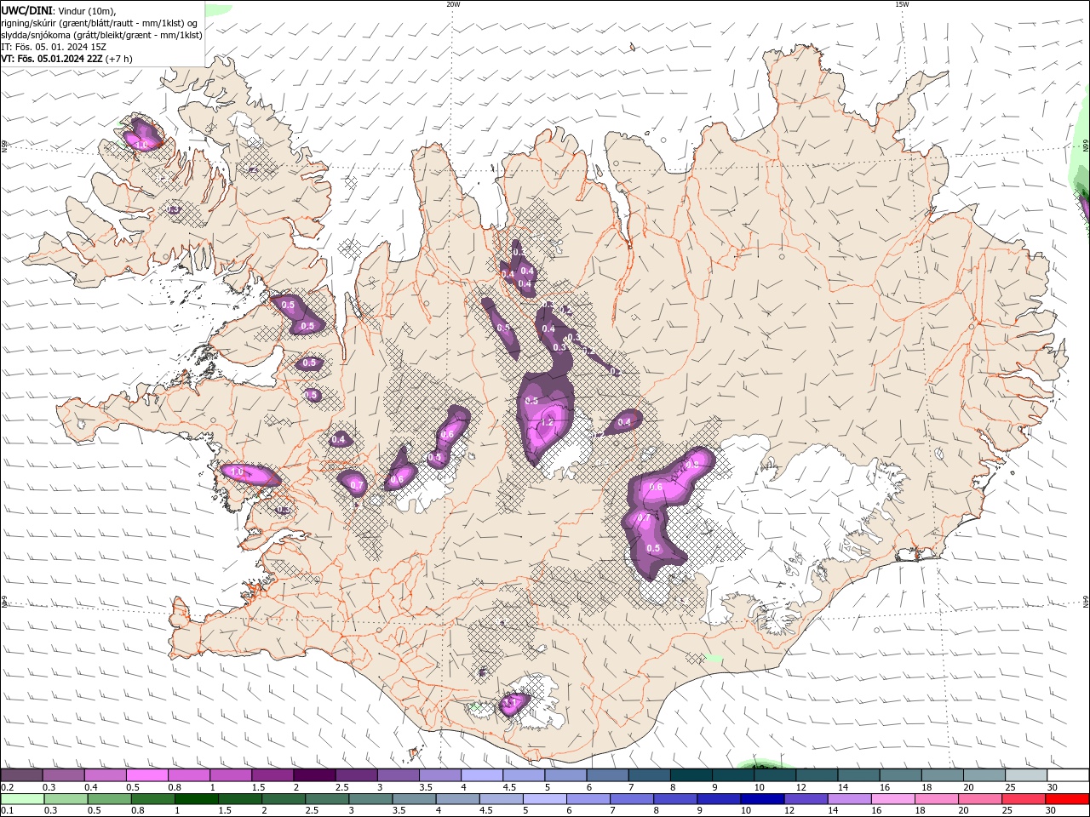Click the '0.1' label under the lower legend
The width and height of the screenshot is (1090, 817).
pos(7,810)
